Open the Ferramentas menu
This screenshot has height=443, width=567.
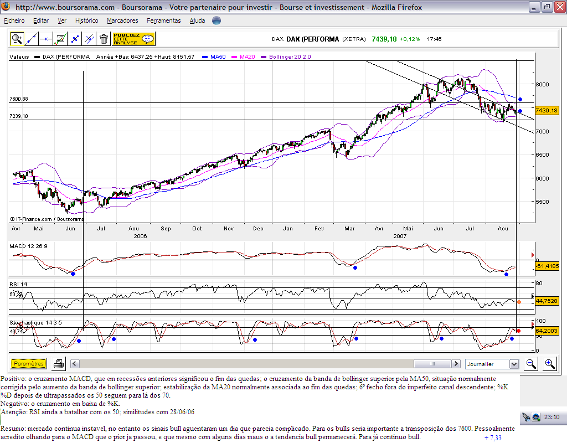coord(164,20)
